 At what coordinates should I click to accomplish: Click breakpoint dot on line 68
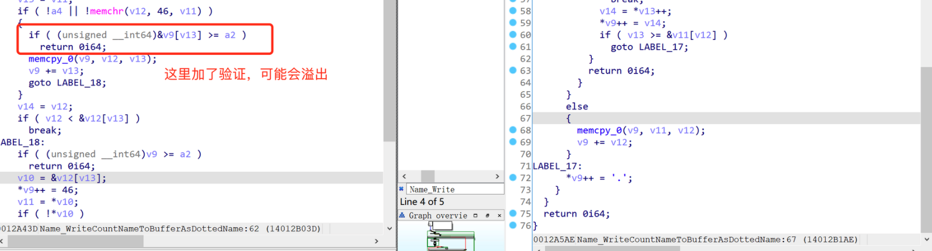pyautogui.click(x=512, y=130)
